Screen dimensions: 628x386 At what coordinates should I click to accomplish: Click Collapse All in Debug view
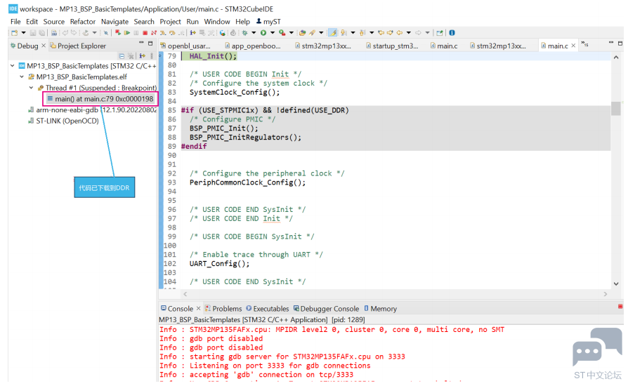pyautogui.click(x=122, y=56)
